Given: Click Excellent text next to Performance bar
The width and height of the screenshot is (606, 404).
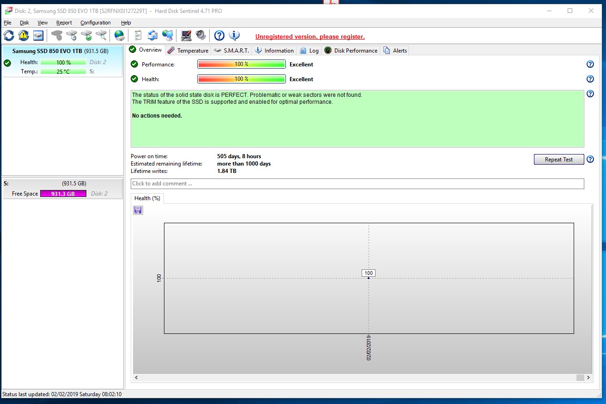Looking at the screenshot, I should 301,65.
